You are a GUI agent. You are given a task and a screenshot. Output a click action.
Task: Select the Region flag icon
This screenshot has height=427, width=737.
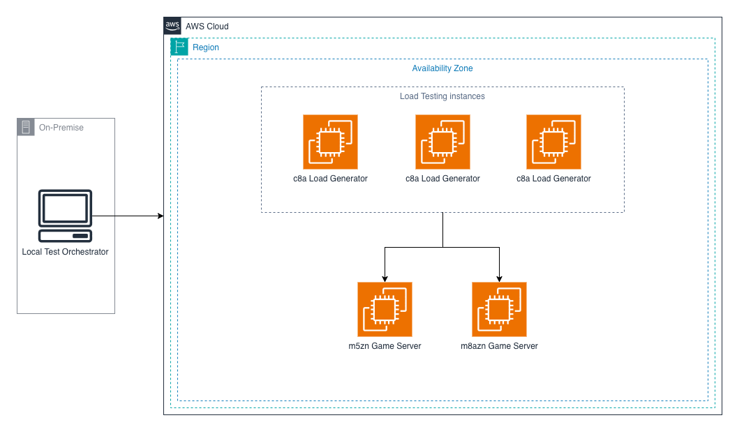click(x=179, y=47)
